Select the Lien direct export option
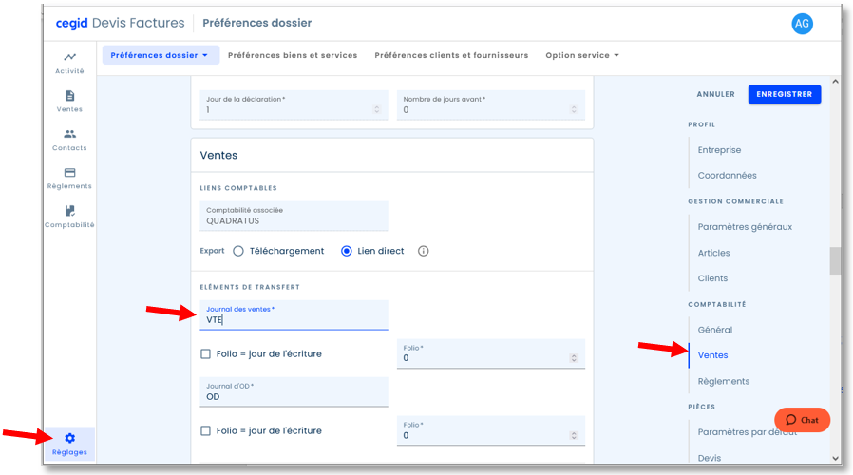The width and height of the screenshot is (853, 475). click(347, 251)
